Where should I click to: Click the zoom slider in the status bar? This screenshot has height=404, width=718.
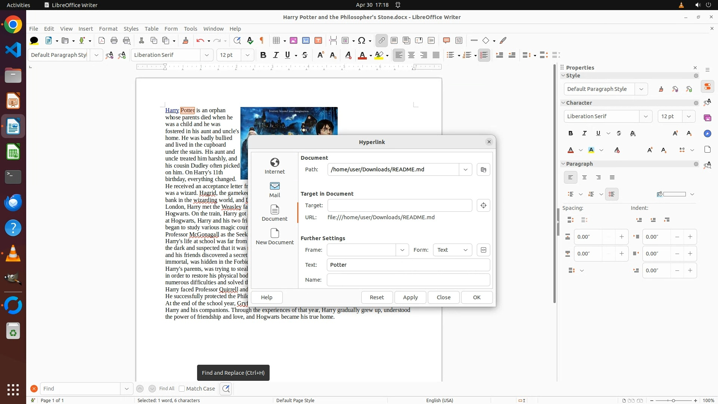673,400
